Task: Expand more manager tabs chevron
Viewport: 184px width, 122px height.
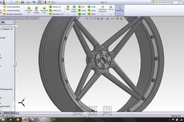Action: [x=13, y=22]
